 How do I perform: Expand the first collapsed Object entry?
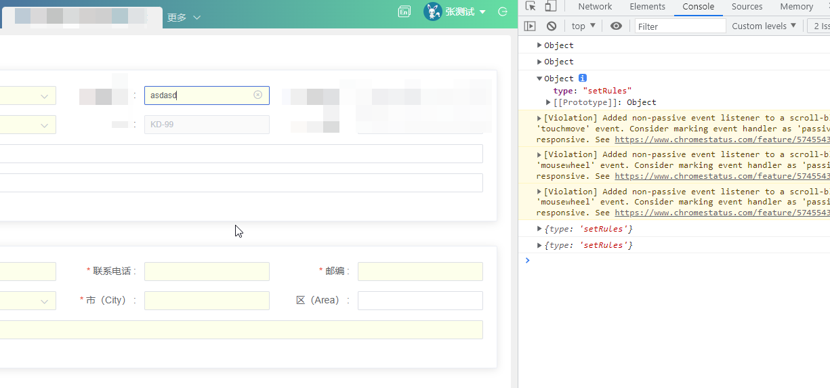(539, 45)
